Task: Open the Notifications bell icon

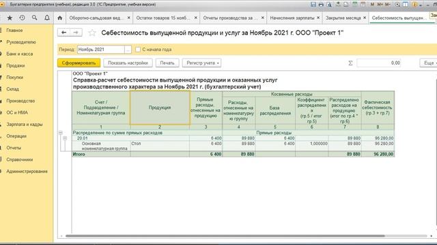Action: click(47, 18)
